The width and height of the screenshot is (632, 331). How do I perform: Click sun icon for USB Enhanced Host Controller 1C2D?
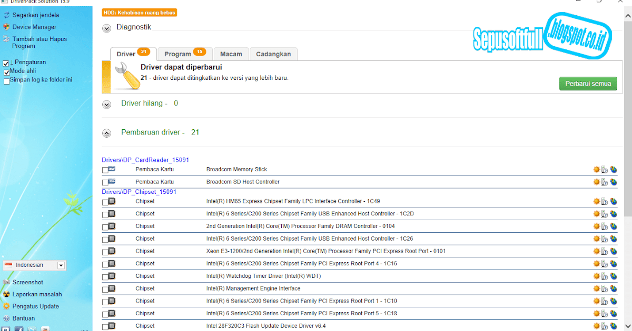click(597, 214)
